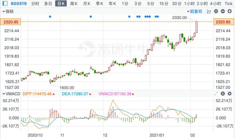Viewport: 235px width, 139px height.
Task: Click the equals-sign reset zoom icon
Action: coord(216,11)
